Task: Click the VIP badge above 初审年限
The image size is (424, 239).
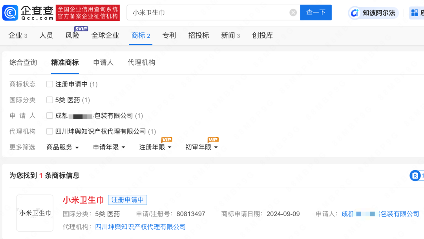Action: 213,140
